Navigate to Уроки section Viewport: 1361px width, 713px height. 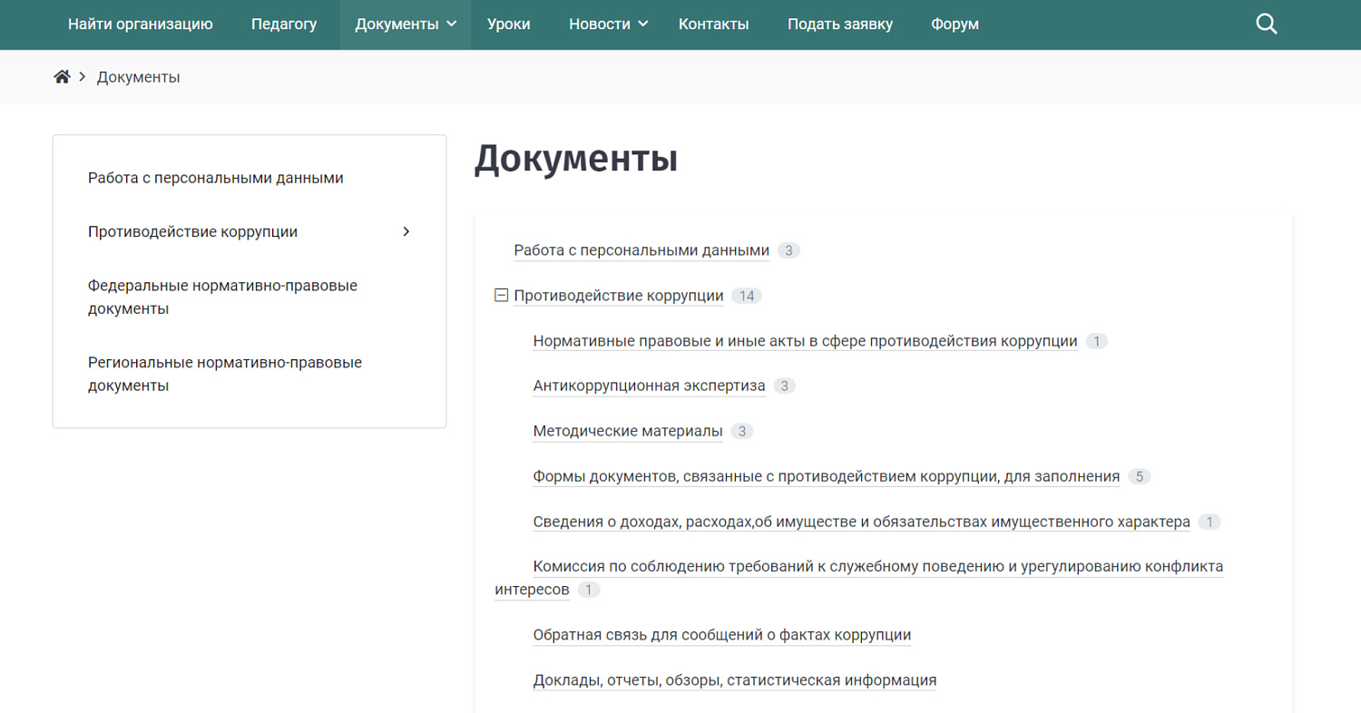click(x=508, y=24)
